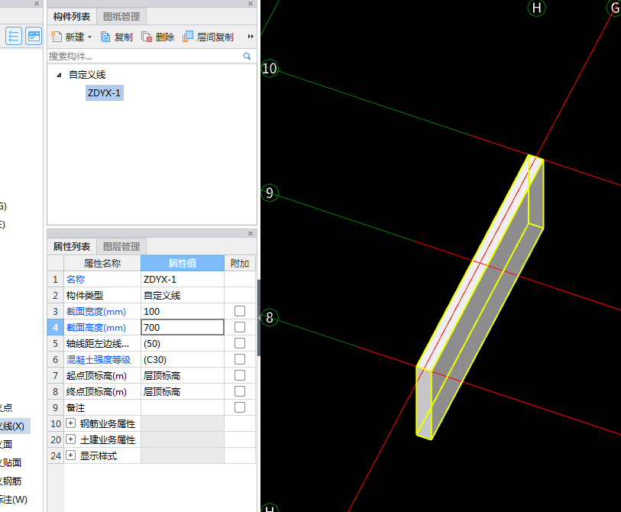Click the 新建 (New) component icon
The image size is (621, 512).
[57, 37]
